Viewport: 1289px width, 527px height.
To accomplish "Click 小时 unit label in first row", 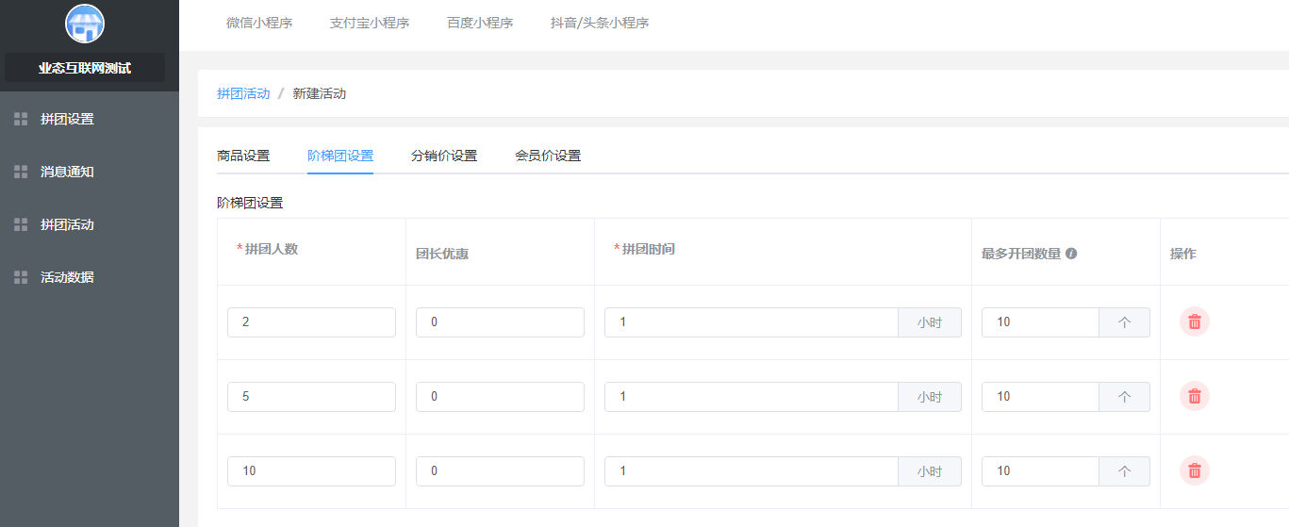I will [930, 321].
